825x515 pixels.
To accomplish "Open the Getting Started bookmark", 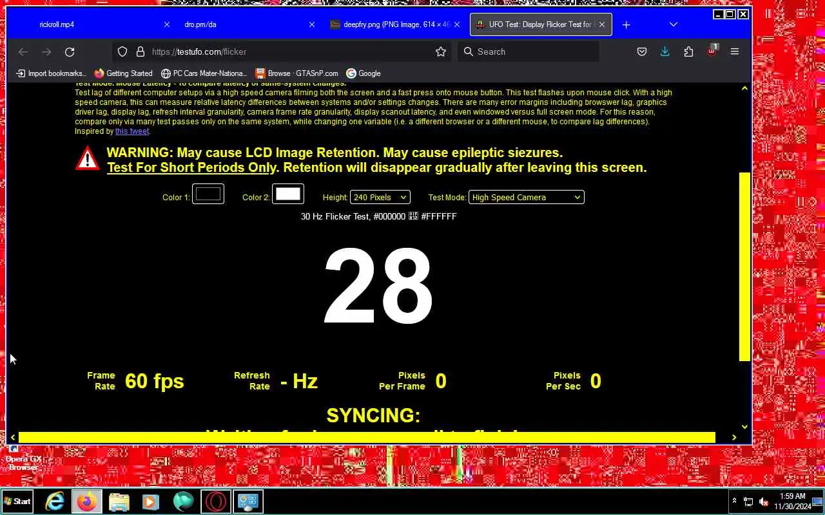I will (123, 73).
